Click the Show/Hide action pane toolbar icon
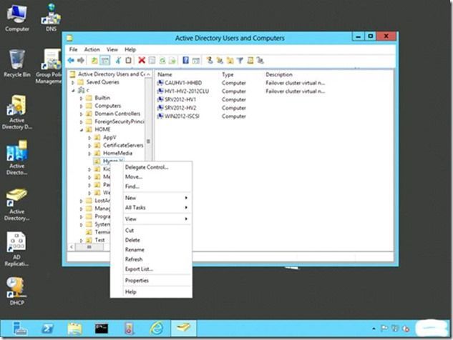The width and height of the screenshot is (453, 340). click(x=196, y=60)
